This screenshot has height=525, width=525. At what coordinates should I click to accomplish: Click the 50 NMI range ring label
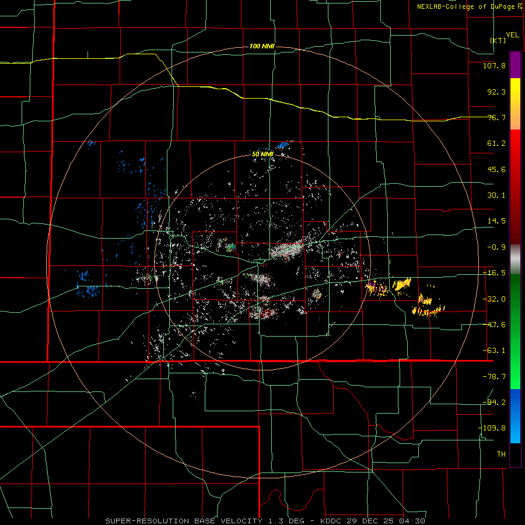click(x=262, y=154)
